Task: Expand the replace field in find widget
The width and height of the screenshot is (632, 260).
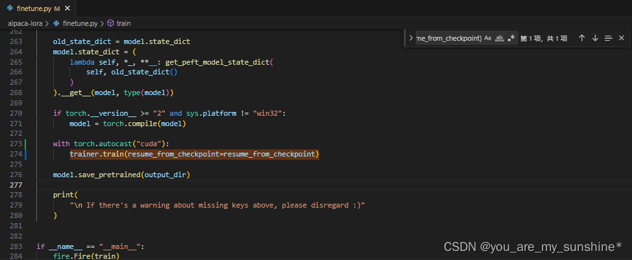Action: [x=411, y=38]
